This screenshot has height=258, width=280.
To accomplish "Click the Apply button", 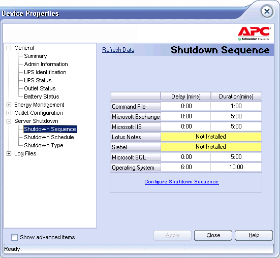I will 172,235.
